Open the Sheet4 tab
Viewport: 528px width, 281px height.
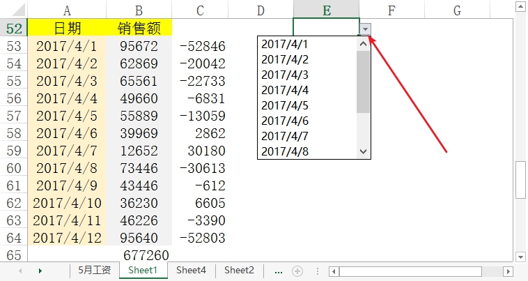tap(191, 271)
